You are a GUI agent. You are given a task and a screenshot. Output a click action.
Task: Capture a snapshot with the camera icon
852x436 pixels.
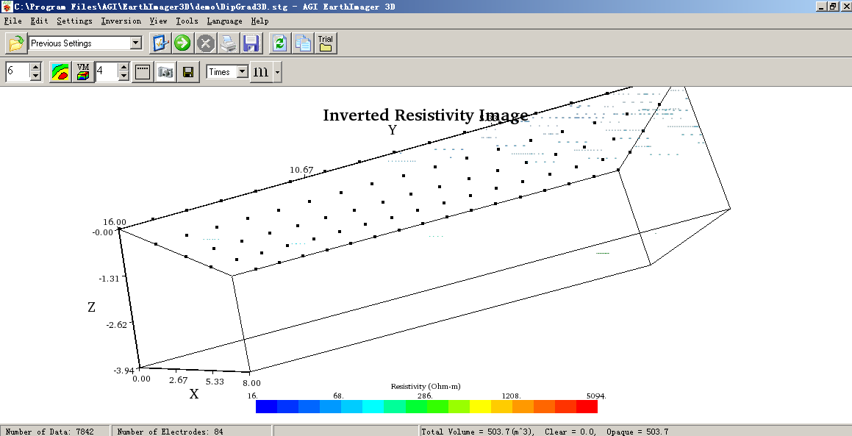point(165,72)
